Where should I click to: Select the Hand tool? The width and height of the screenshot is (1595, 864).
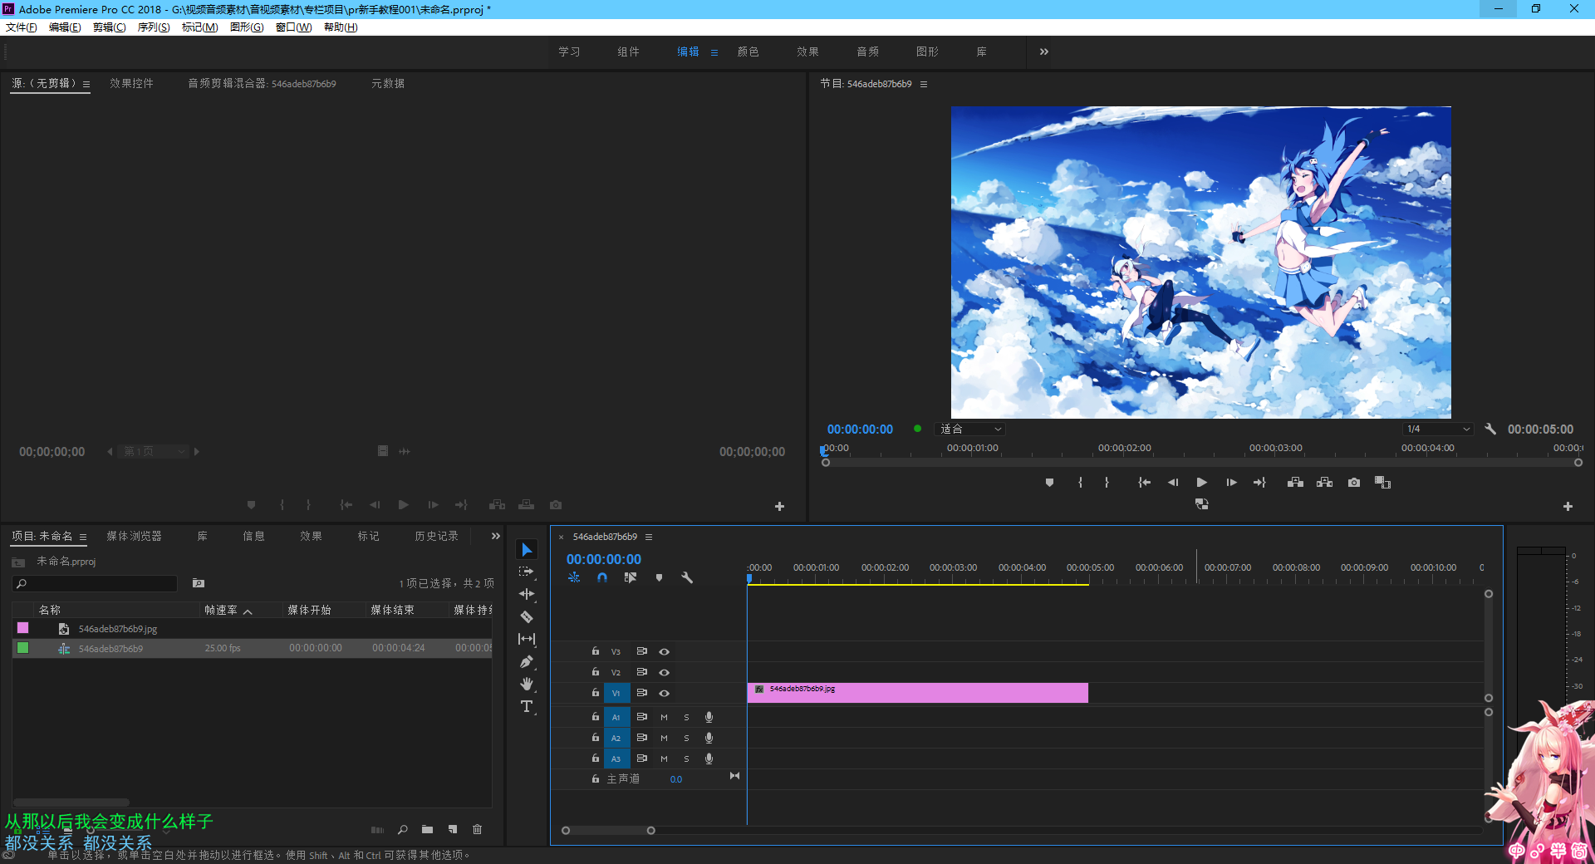coord(527,684)
